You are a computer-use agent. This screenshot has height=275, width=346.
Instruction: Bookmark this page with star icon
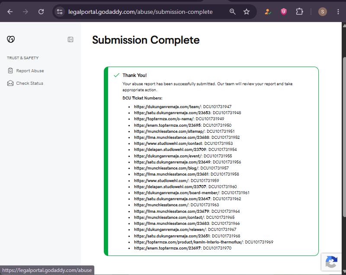(x=247, y=12)
